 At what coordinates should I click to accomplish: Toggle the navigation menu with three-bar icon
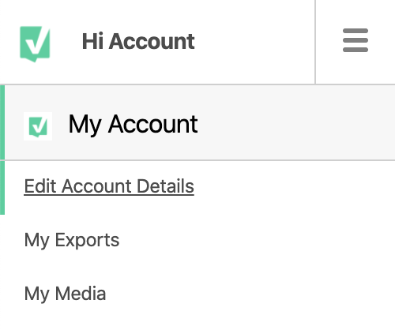point(355,40)
